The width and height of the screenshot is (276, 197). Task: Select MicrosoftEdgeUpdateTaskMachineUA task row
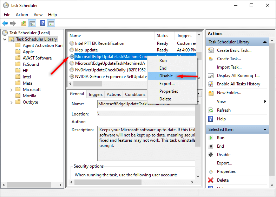coord(110,63)
